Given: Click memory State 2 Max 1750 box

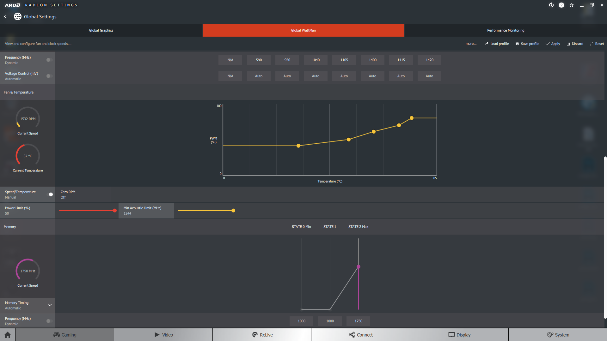Looking at the screenshot, I should click(x=358, y=321).
